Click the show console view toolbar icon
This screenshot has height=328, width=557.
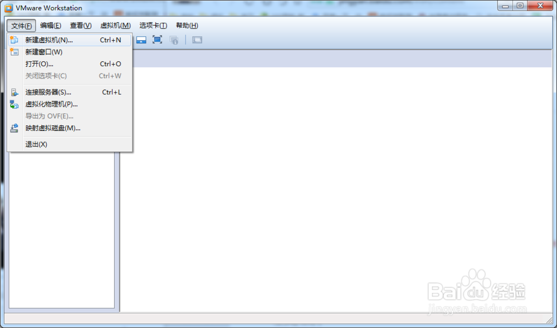point(141,40)
